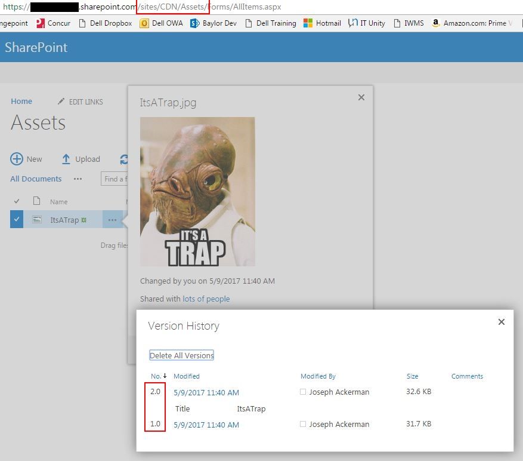523x461 pixels.
Task: Toggle select-all checkmark in list header
Action: tap(17, 201)
